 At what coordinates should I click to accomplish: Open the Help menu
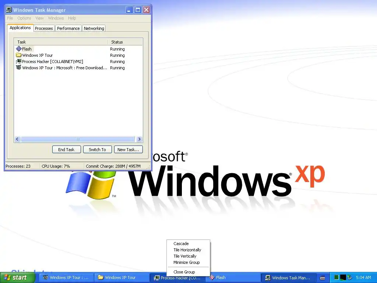[x=72, y=18]
